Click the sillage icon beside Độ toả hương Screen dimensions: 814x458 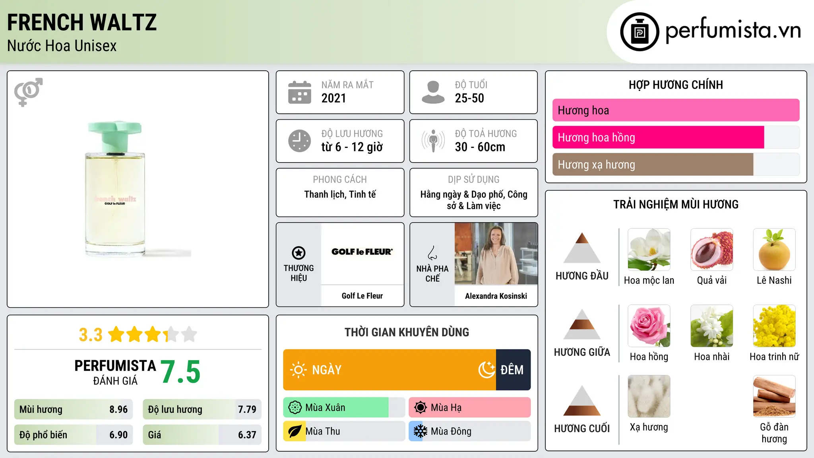click(433, 141)
